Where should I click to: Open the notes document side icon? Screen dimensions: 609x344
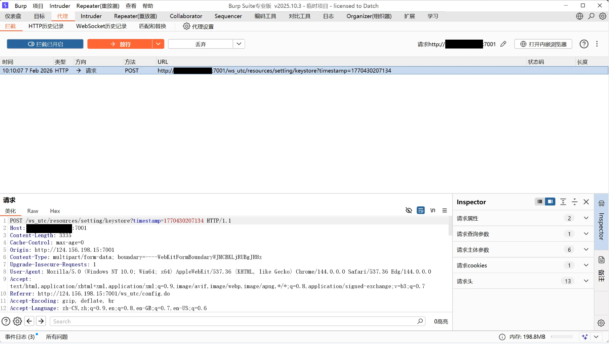coord(601,260)
